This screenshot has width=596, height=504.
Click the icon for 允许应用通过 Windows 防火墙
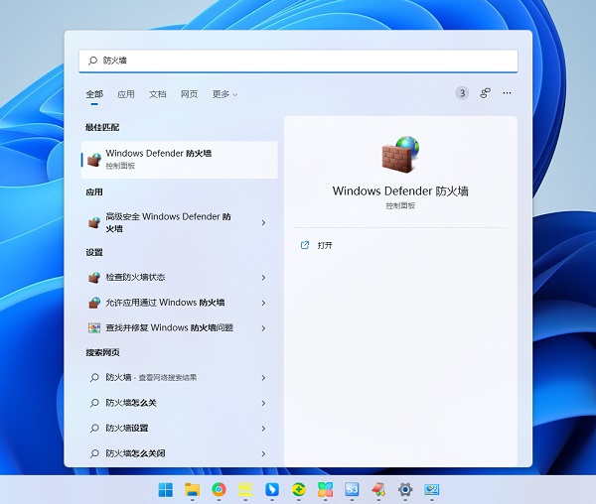(x=94, y=303)
